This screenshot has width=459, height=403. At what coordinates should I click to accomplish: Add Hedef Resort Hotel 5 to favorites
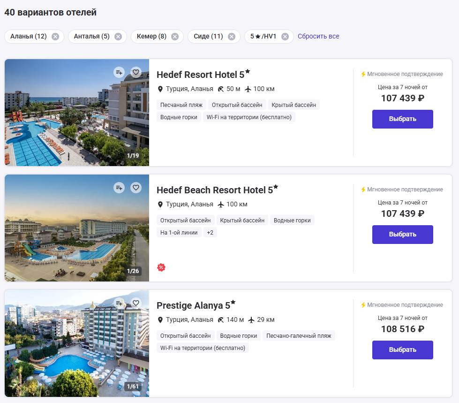click(136, 72)
